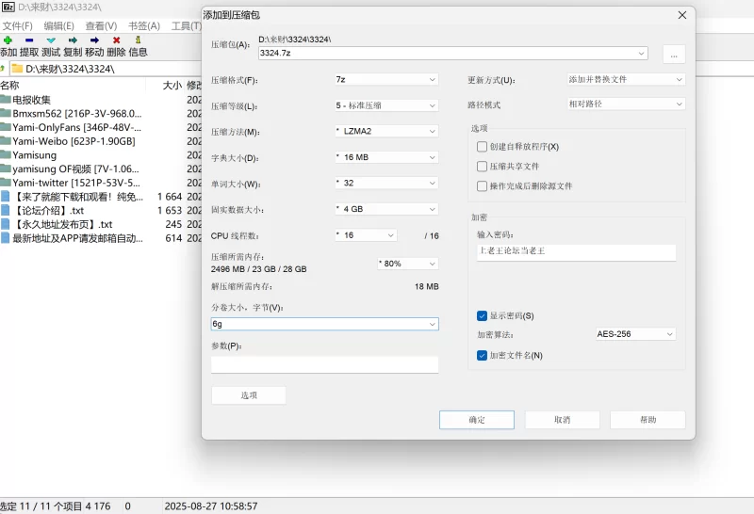Select the yamisung OF视频 folder icon

pos(6,169)
